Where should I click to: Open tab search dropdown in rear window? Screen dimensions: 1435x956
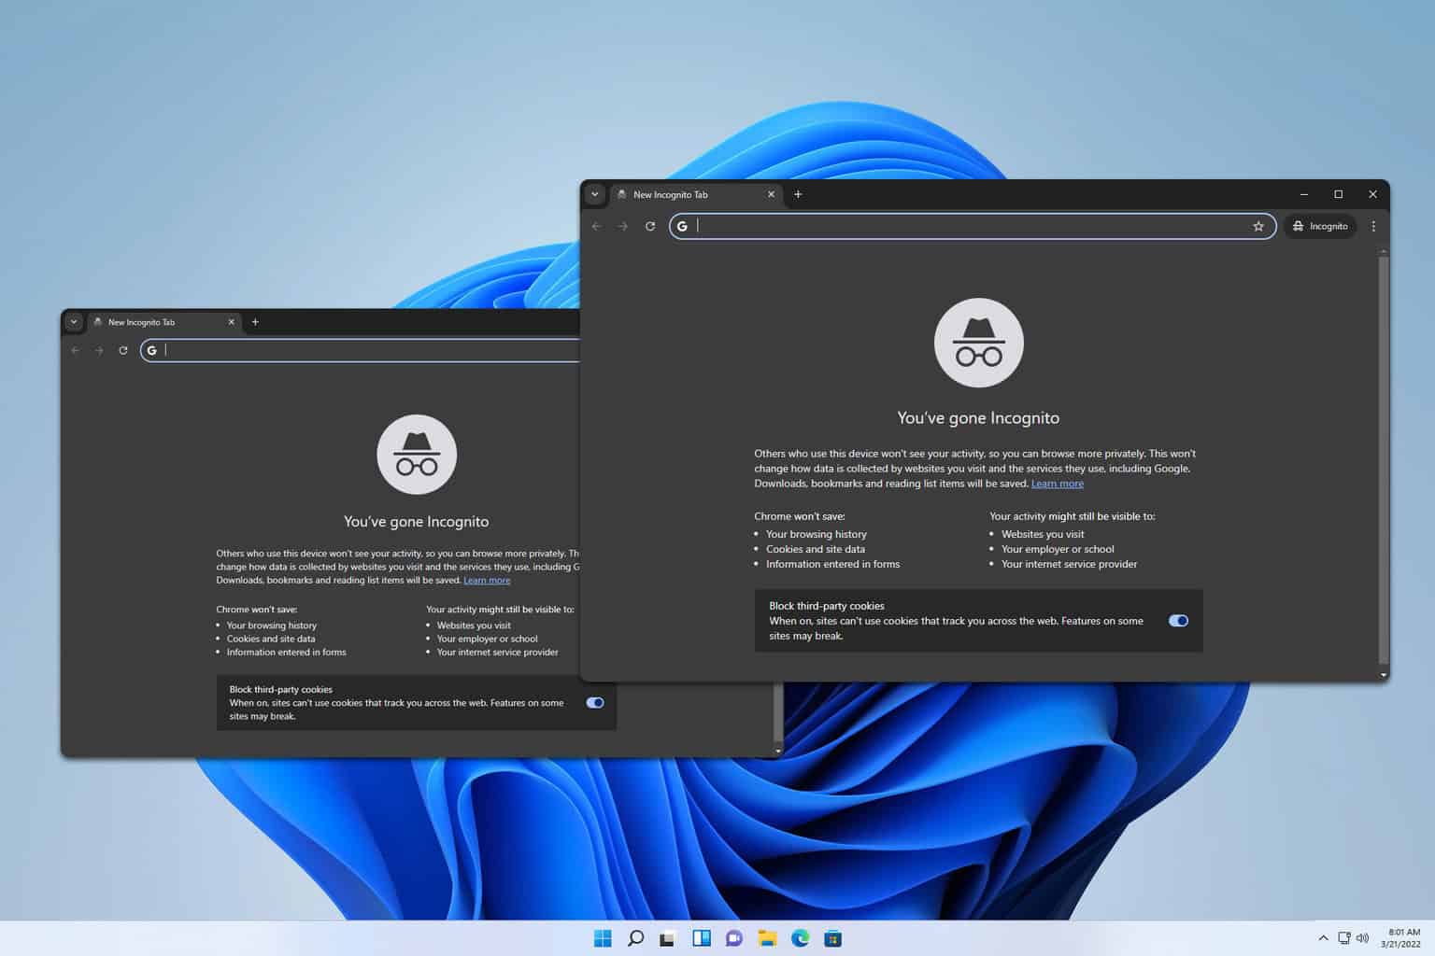coord(74,322)
